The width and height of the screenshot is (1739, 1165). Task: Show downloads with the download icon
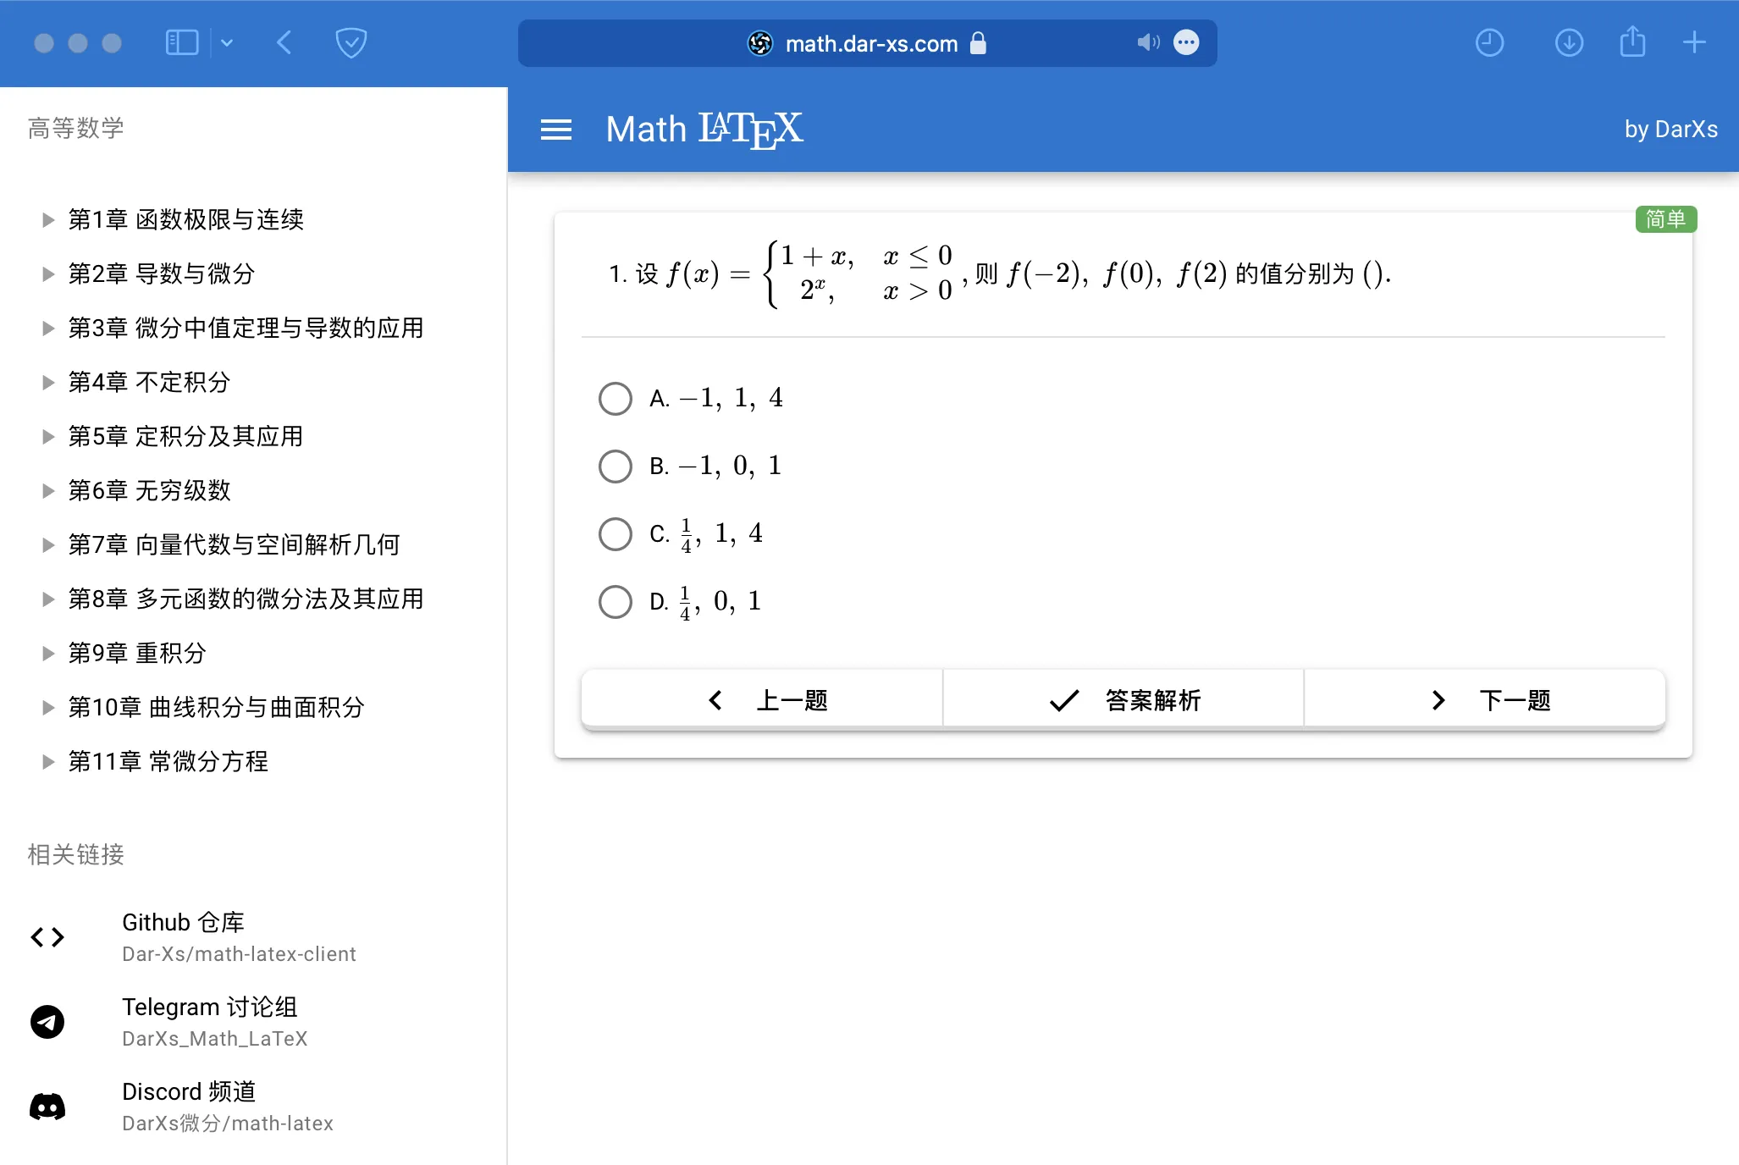click(x=1569, y=42)
